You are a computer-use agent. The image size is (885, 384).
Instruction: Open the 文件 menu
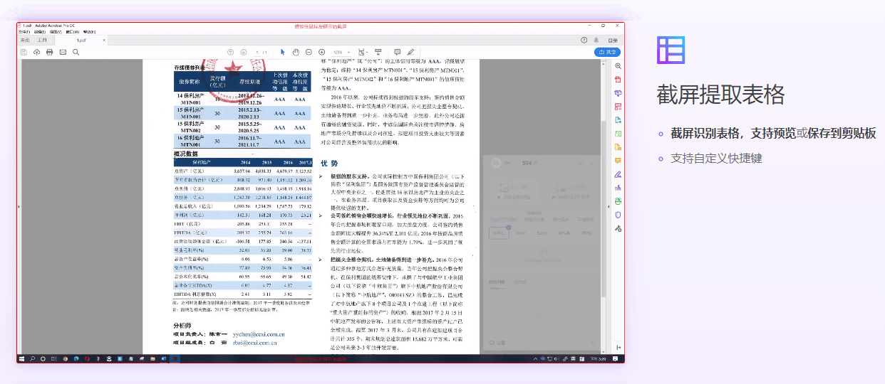(x=24, y=32)
